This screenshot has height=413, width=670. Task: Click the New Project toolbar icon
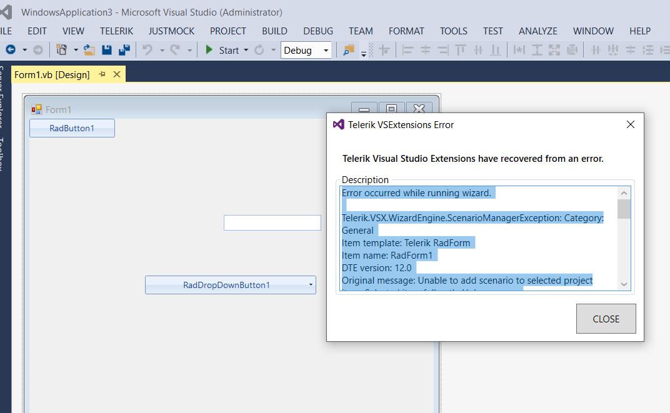pyautogui.click(x=61, y=50)
